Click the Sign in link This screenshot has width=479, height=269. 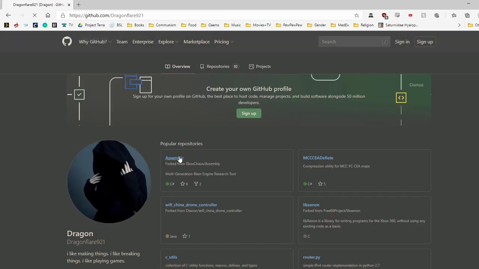click(x=402, y=41)
